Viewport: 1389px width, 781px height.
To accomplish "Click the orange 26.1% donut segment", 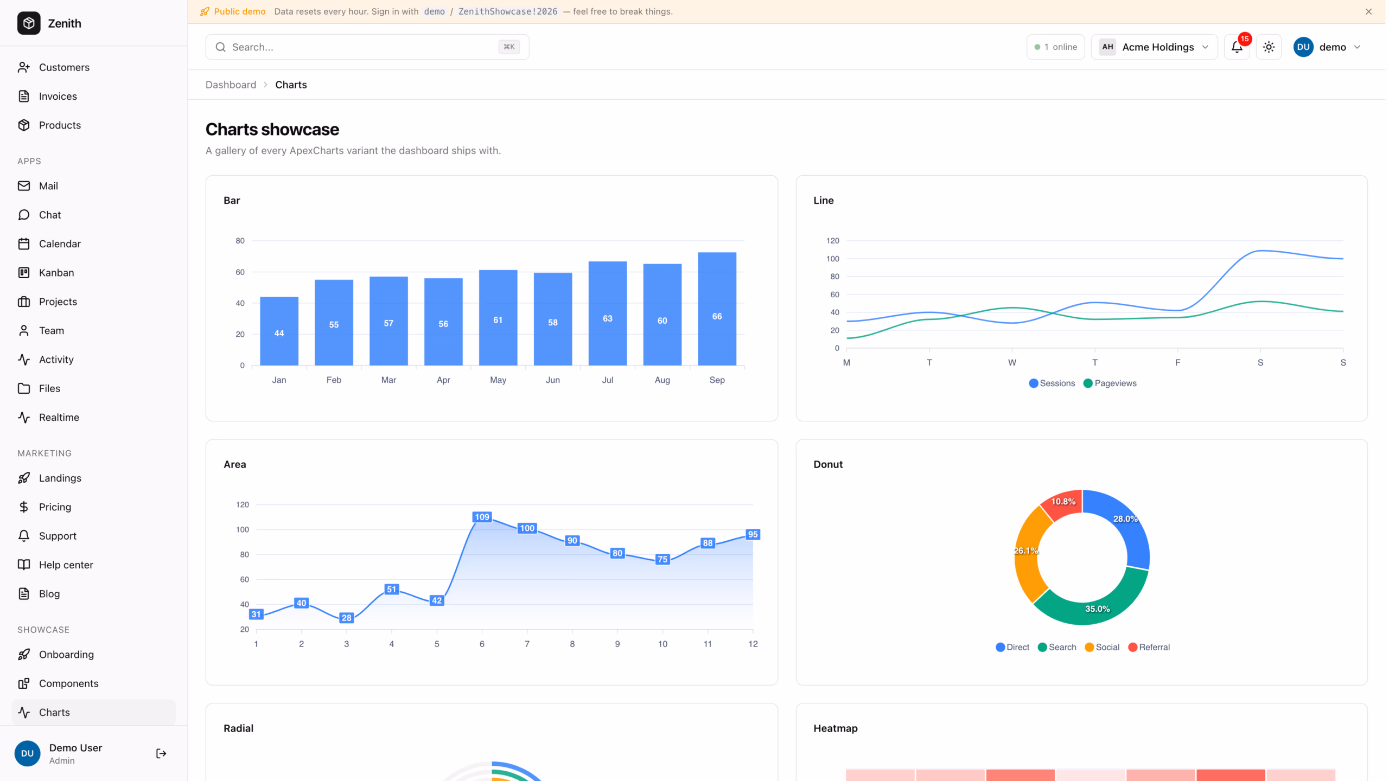I will tap(1026, 553).
